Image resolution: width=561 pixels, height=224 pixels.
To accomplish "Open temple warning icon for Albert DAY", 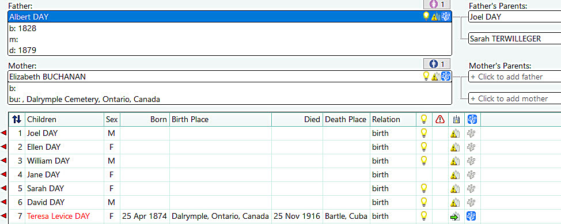I will 435,17.
